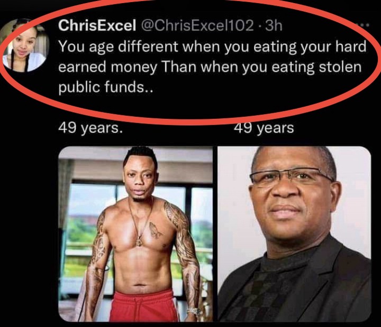Open the photo of the man wearing glasses
Image resolution: width=381 pixels, height=327 pixels.
(294, 234)
